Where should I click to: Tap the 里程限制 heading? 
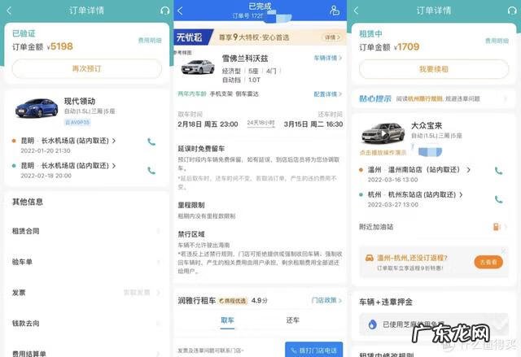(191, 205)
